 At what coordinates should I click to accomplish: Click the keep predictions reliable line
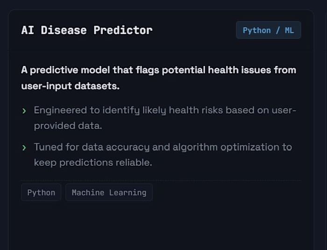pyautogui.click(x=93, y=163)
